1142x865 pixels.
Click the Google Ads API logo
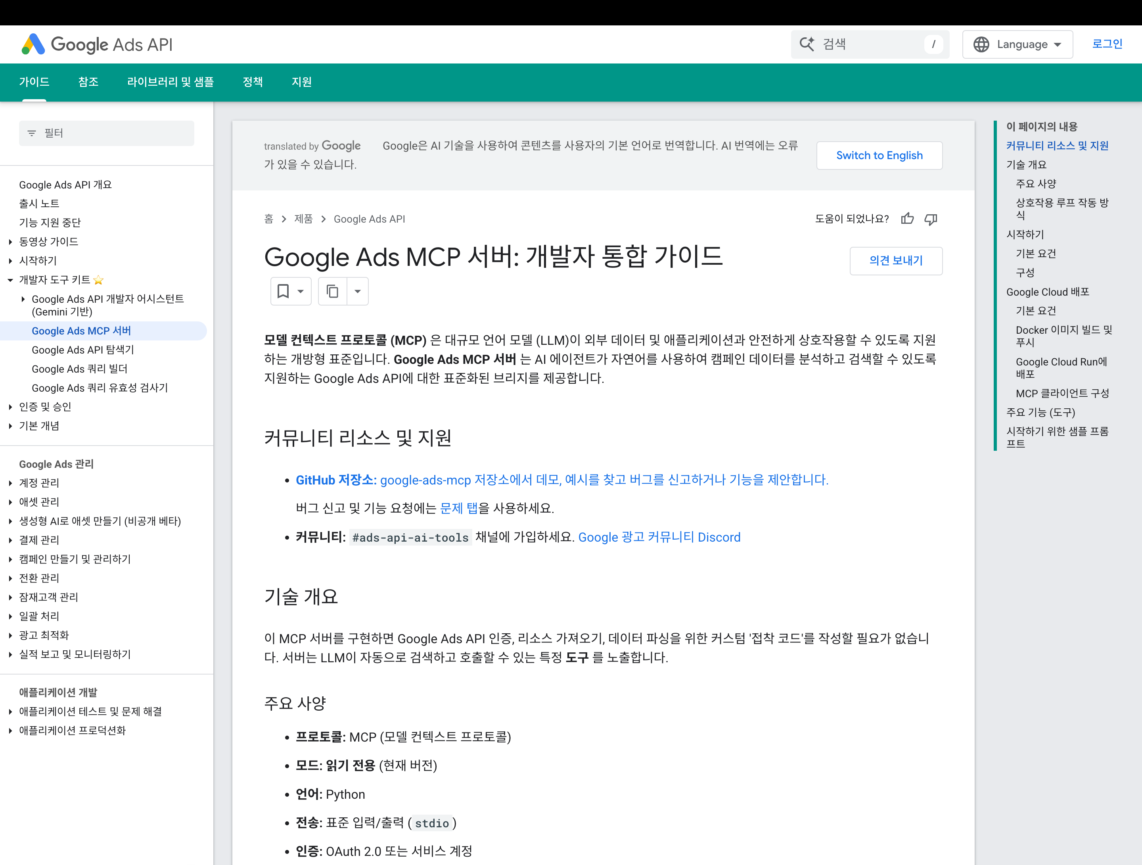click(x=97, y=44)
